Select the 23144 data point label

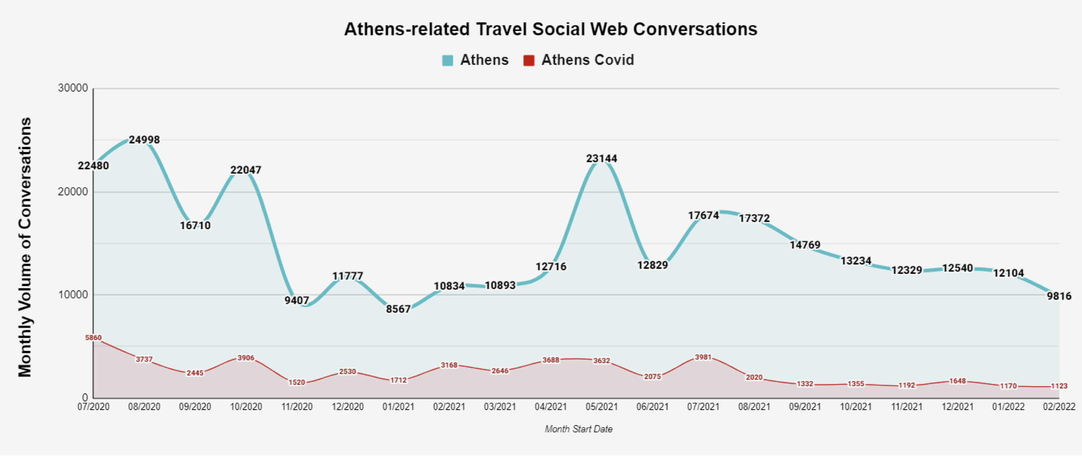point(602,159)
